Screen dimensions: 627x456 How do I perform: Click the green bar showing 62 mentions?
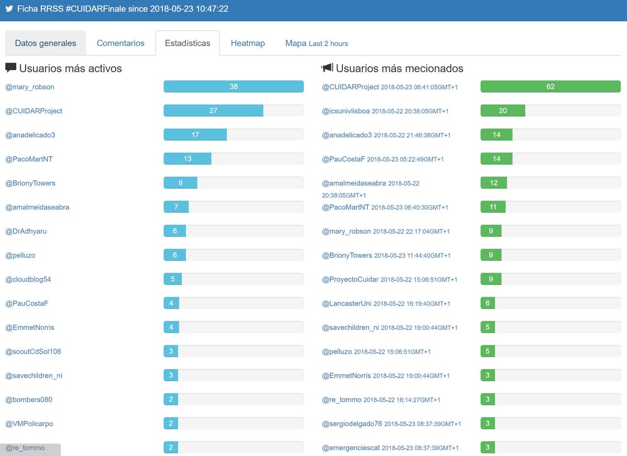(x=550, y=86)
